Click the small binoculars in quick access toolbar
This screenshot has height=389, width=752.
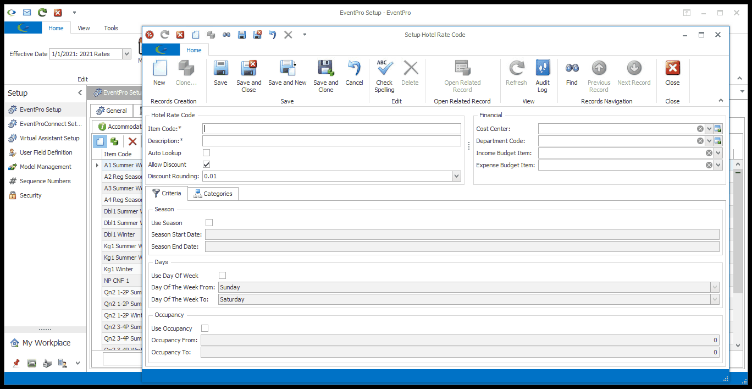click(x=226, y=35)
